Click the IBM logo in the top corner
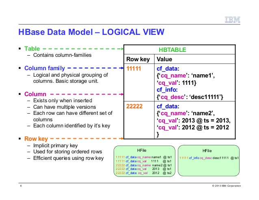 click(x=232, y=19)
